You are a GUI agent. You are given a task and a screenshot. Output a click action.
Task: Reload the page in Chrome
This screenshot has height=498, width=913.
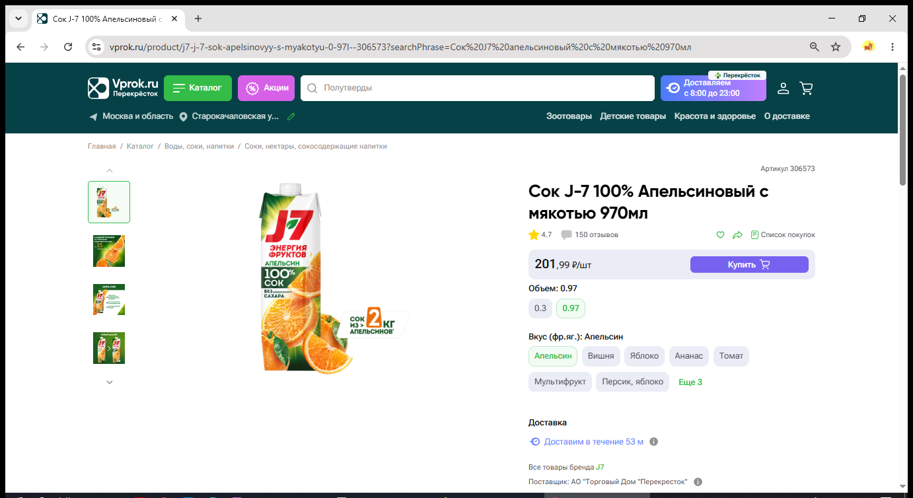coord(68,47)
